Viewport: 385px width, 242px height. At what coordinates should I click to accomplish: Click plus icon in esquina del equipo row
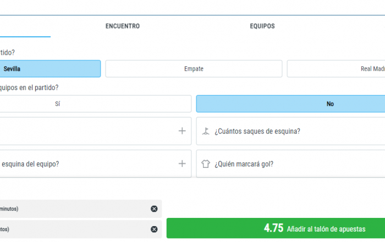[x=182, y=164]
